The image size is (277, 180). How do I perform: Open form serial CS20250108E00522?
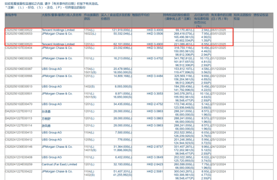click(18, 30)
